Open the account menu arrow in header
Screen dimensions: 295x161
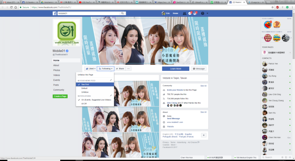point(207,14)
